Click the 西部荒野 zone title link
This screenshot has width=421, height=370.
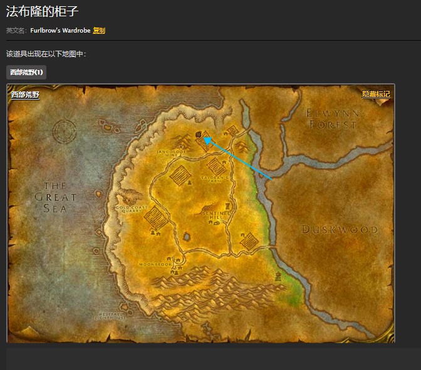25,95
